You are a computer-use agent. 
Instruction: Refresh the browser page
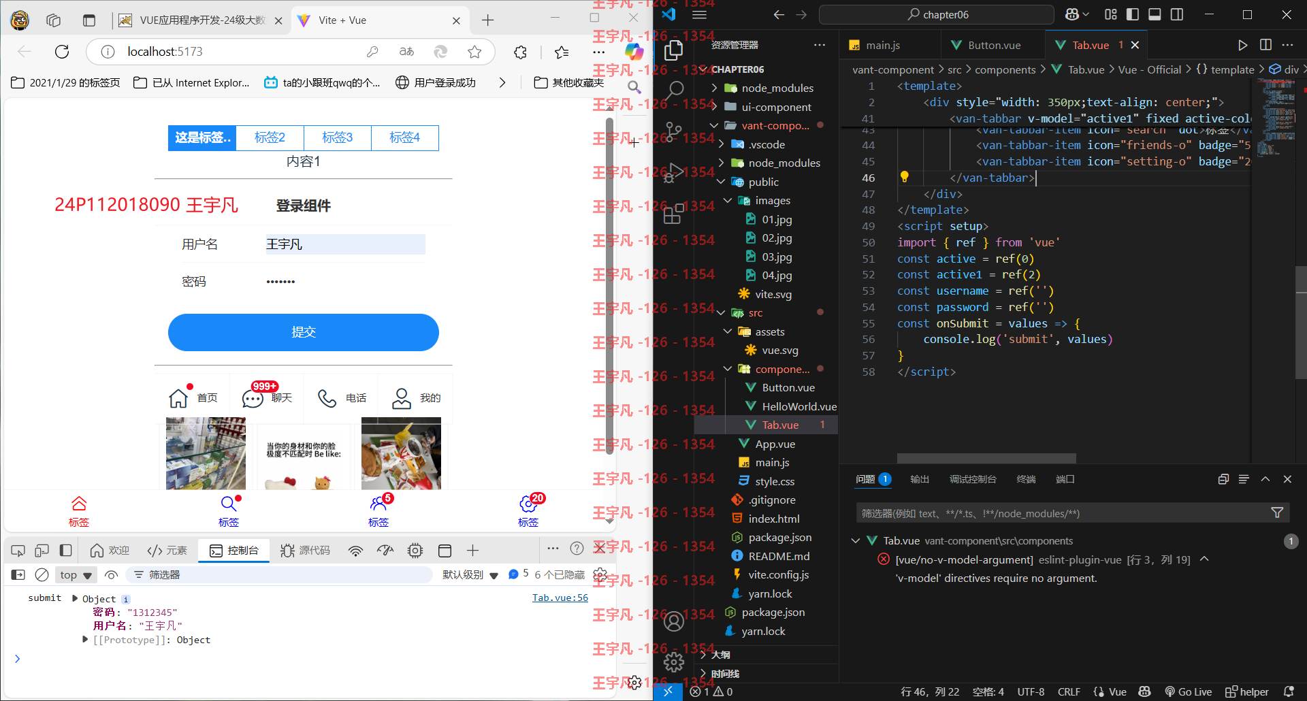(62, 52)
